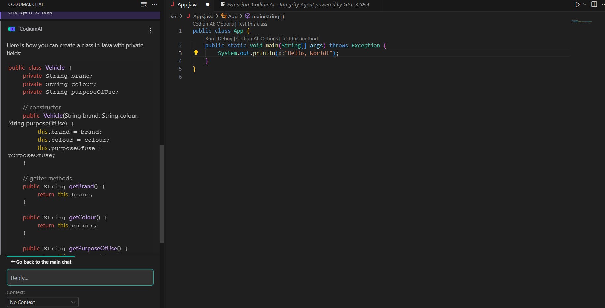
Task: Click the lightbulb quick-fix icon on line 3
Action: (x=196, y=53)
